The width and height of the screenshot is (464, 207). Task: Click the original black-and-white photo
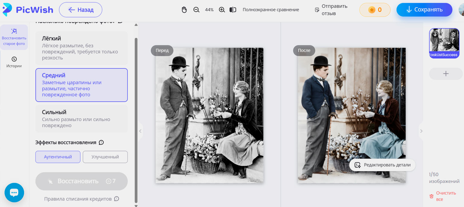coord(209,115)
